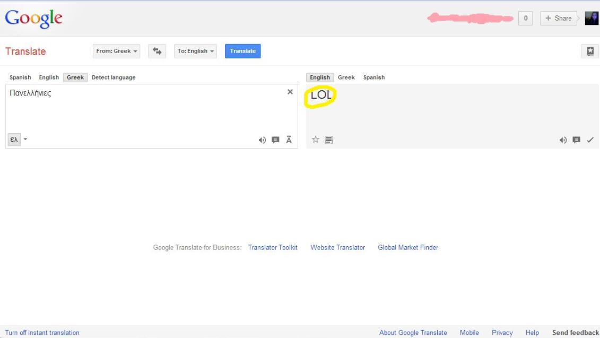Open the Phrasebook star-book icon
600x338 pixels.
tap(590, 51)
